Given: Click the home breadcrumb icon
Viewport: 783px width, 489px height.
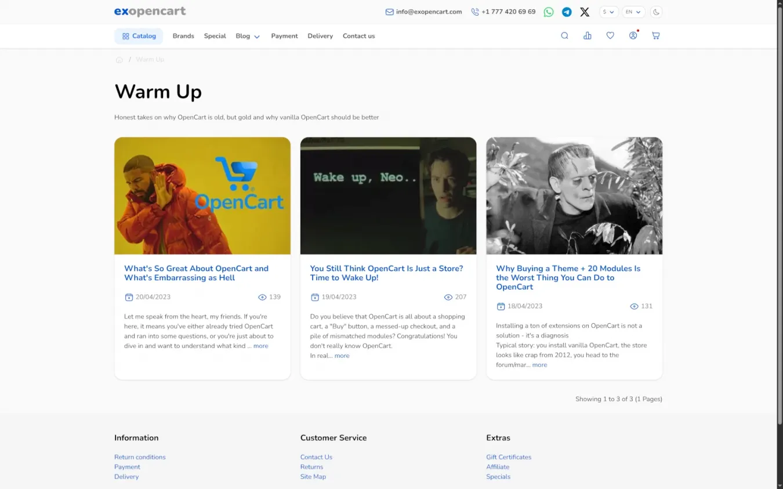Looking at the screenshot, I should tap(119, 60).
